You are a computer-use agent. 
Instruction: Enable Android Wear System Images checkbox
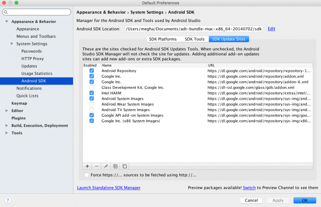(x=92, y=104)
